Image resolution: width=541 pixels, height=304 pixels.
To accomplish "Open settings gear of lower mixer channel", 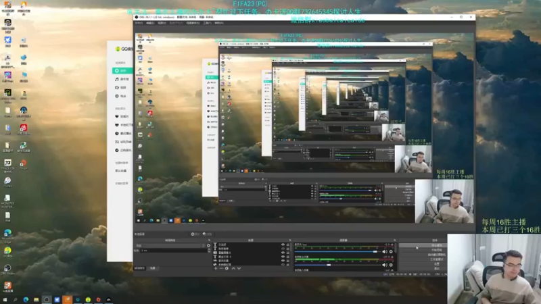I will [391, 265].
